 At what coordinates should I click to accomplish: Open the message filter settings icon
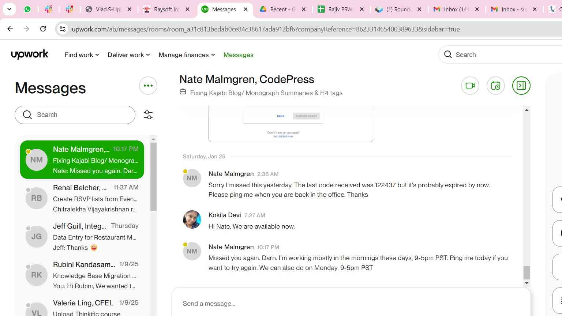tap(148, 115)
